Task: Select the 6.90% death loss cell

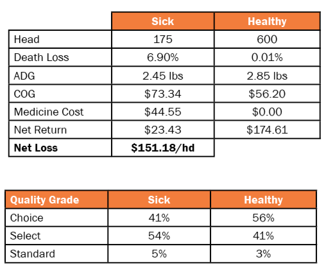Action: tap(163, 57)
